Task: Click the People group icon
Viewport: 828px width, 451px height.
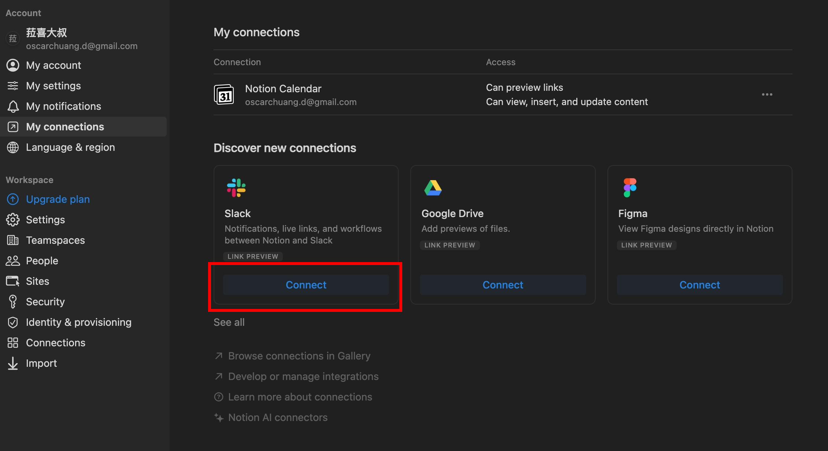Action: pyautogui.click(x=13, y=261)
